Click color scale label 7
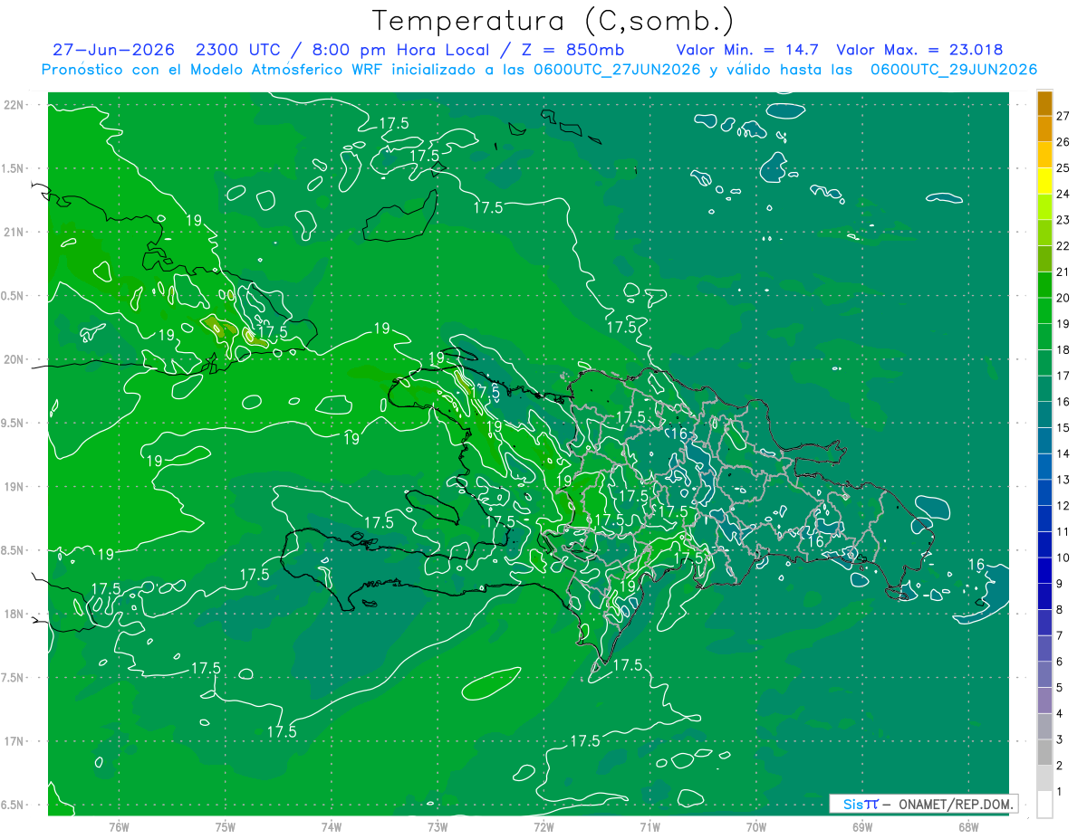 pyautogui.click(x=1060, y=636)
